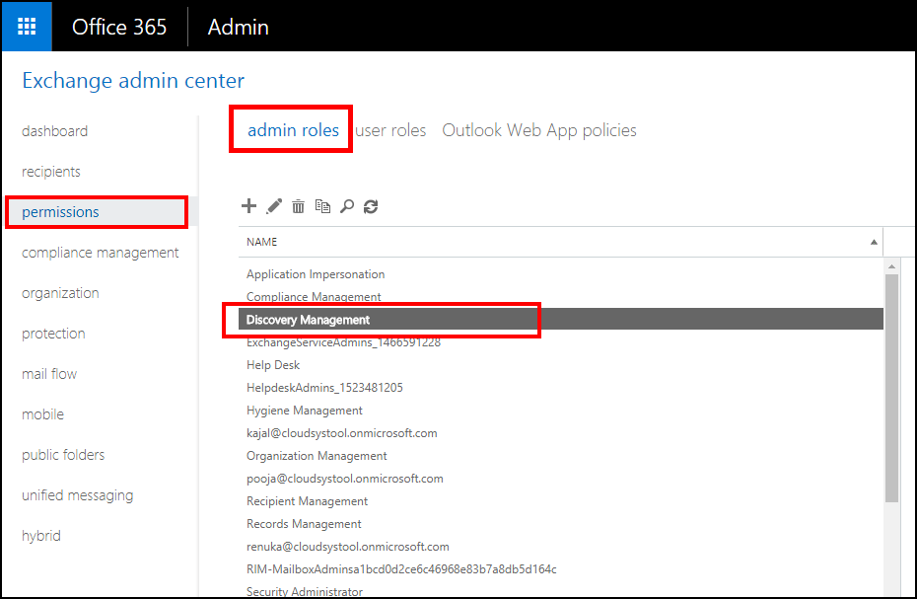Viewport: 917px width, 599px height.
Task: Open the Office 365 app launcher
Action: (27, 27)
